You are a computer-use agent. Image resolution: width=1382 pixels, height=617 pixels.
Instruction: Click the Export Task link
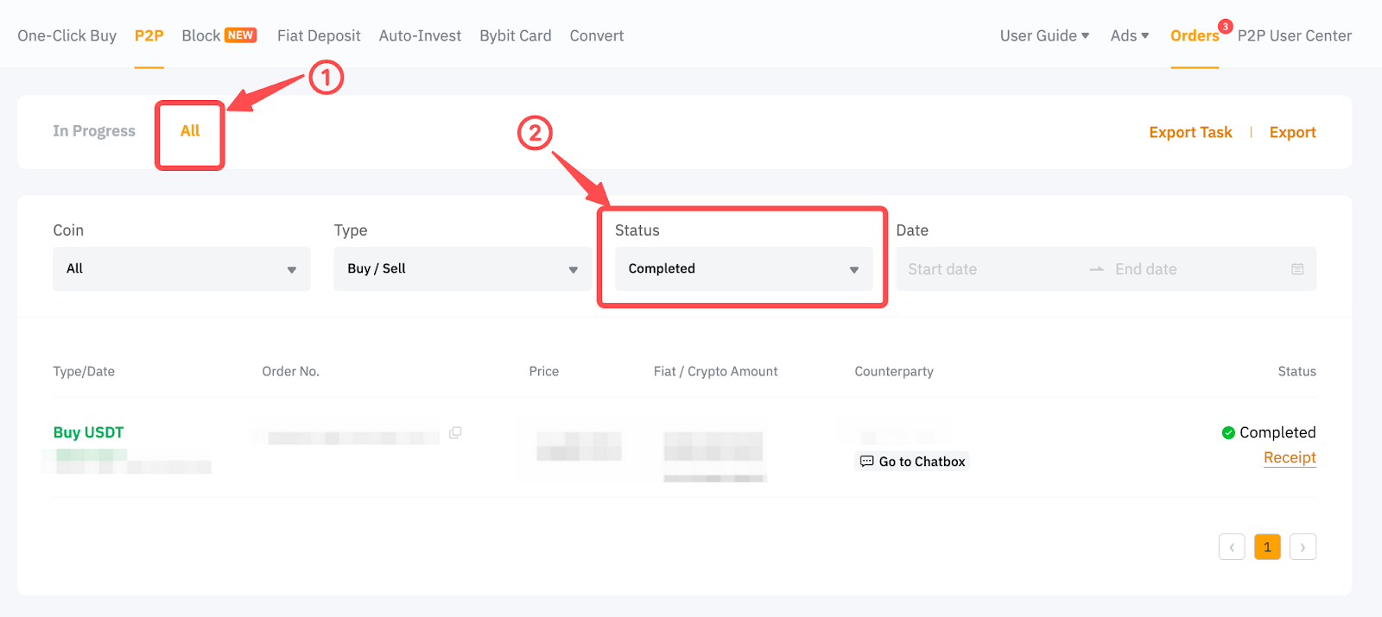[1190, 132]
